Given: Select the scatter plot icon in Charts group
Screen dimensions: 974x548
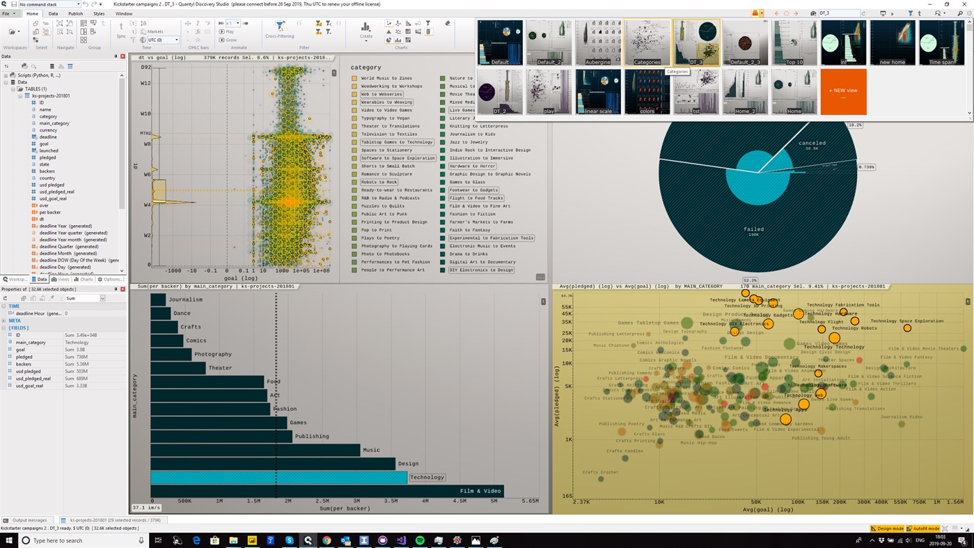Looking at the screenshot, I should [x=388, y=22].
